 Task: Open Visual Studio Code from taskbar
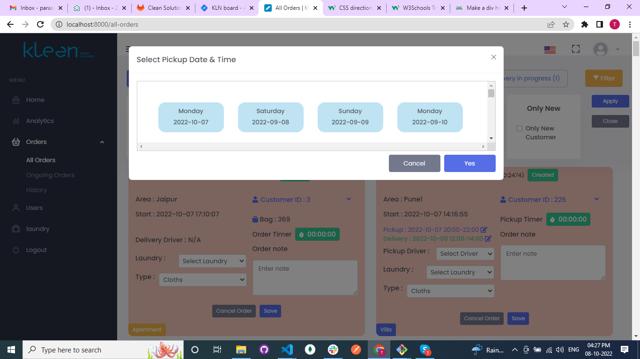(x=287, y=350)
